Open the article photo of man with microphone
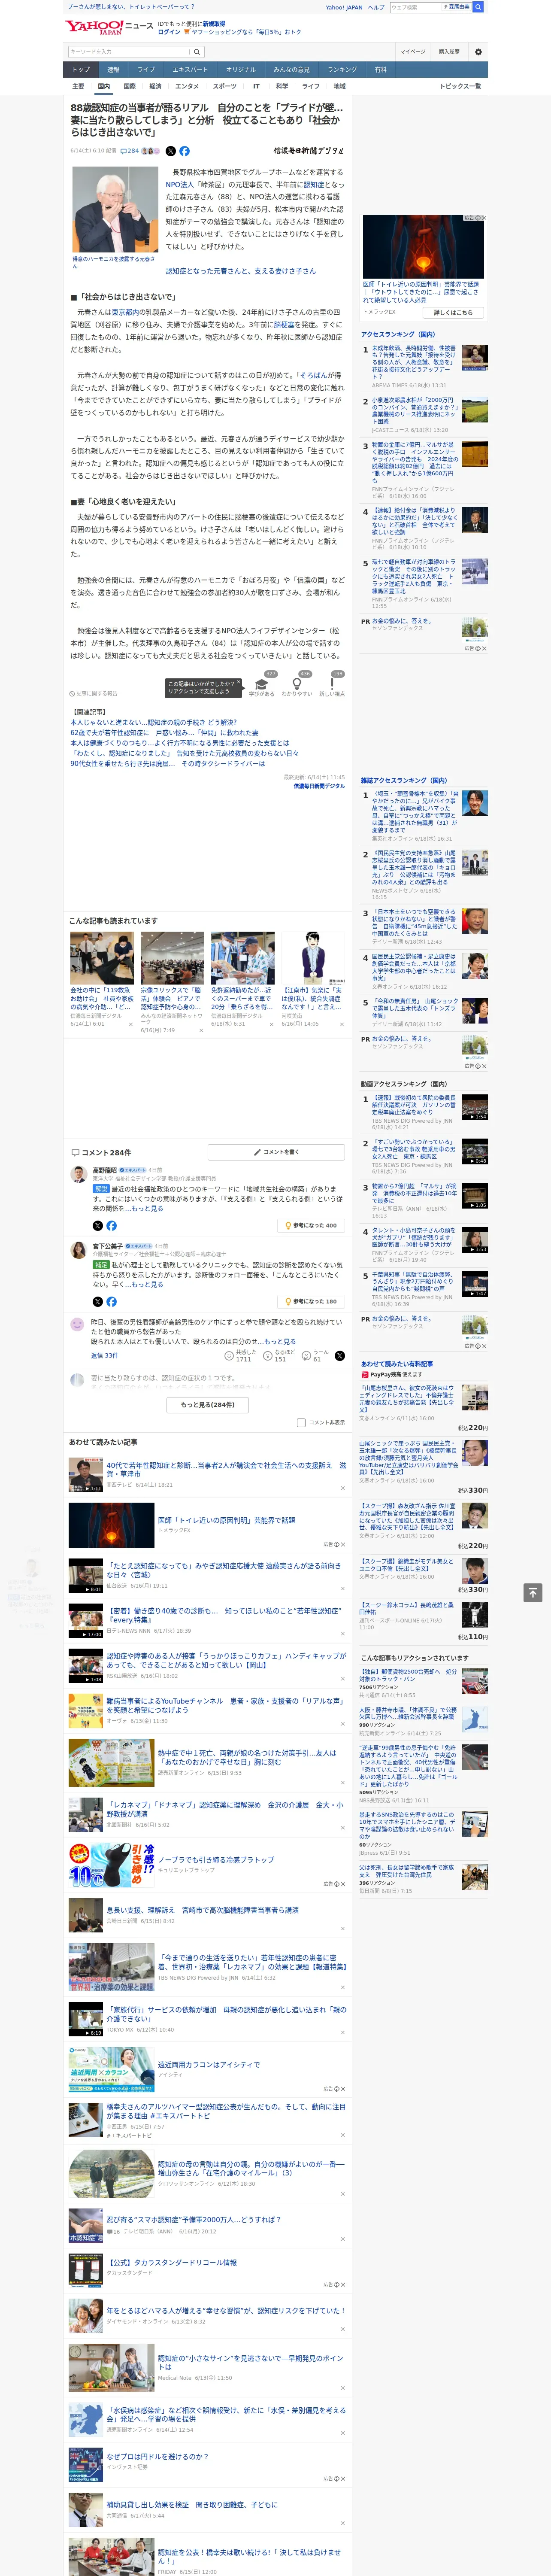The height and width of the screenshot is (2576, 551). pyautogui.click(x=116, y=209)
